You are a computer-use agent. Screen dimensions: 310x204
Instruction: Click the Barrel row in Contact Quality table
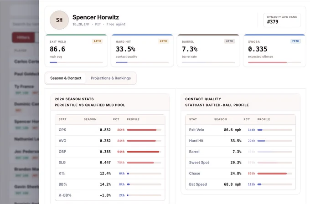(x=240, y=152)
